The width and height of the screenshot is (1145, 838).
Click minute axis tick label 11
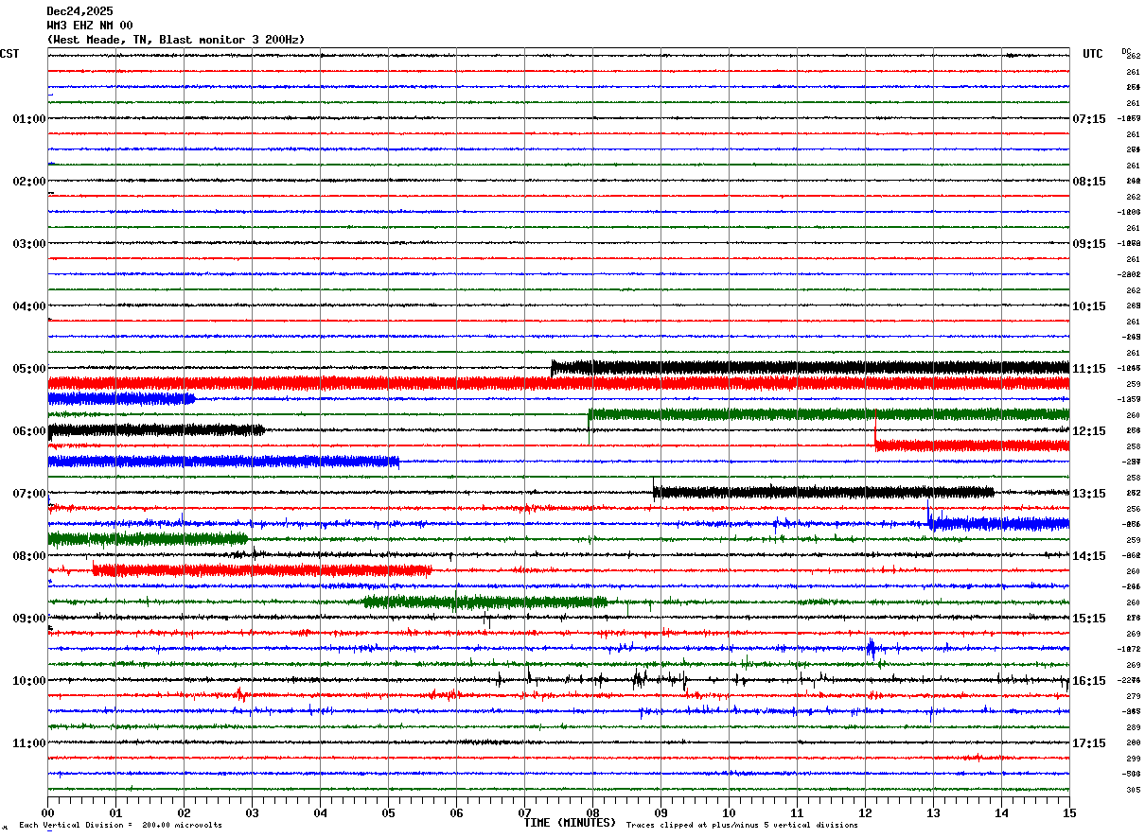(797, 812)
